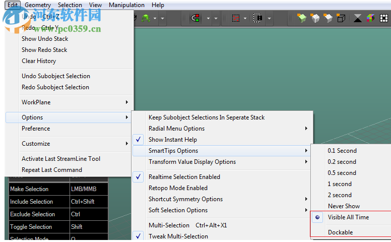Expand the Customize submenu

click(127, 144)
